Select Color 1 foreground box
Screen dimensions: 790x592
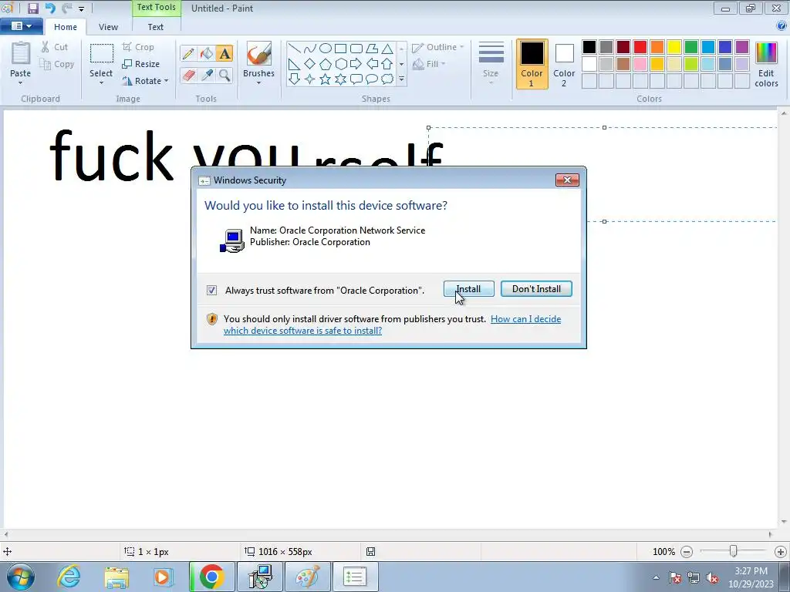(532, 65)
